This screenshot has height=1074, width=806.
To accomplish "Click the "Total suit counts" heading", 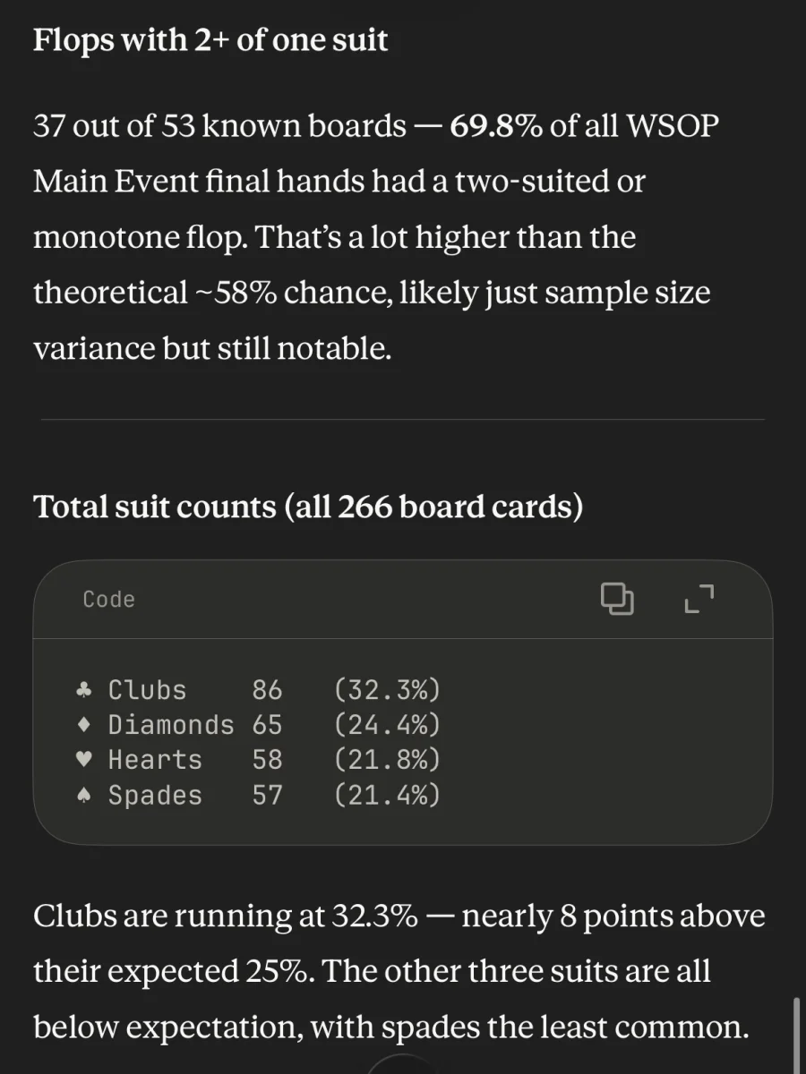I will point(308,507).
